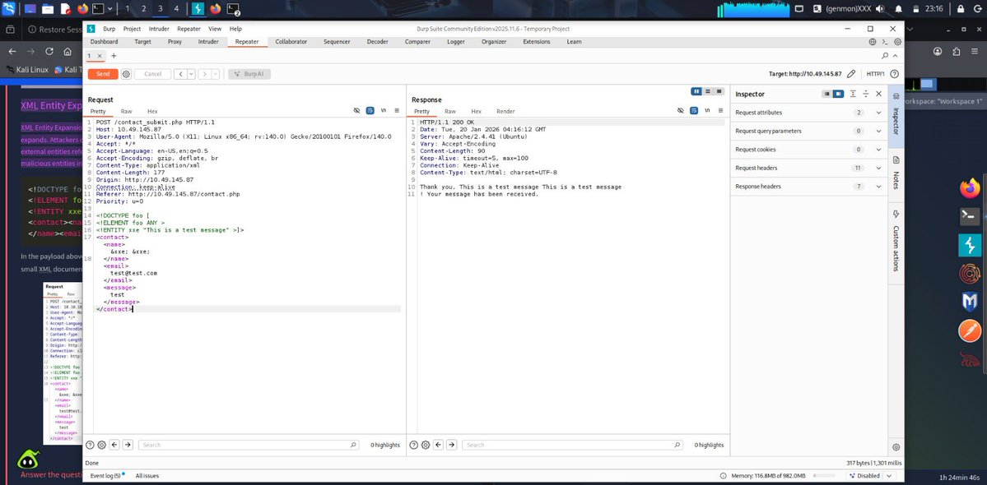987x485 pixels.
Task: Go to next Request search match
Action: 128,445
